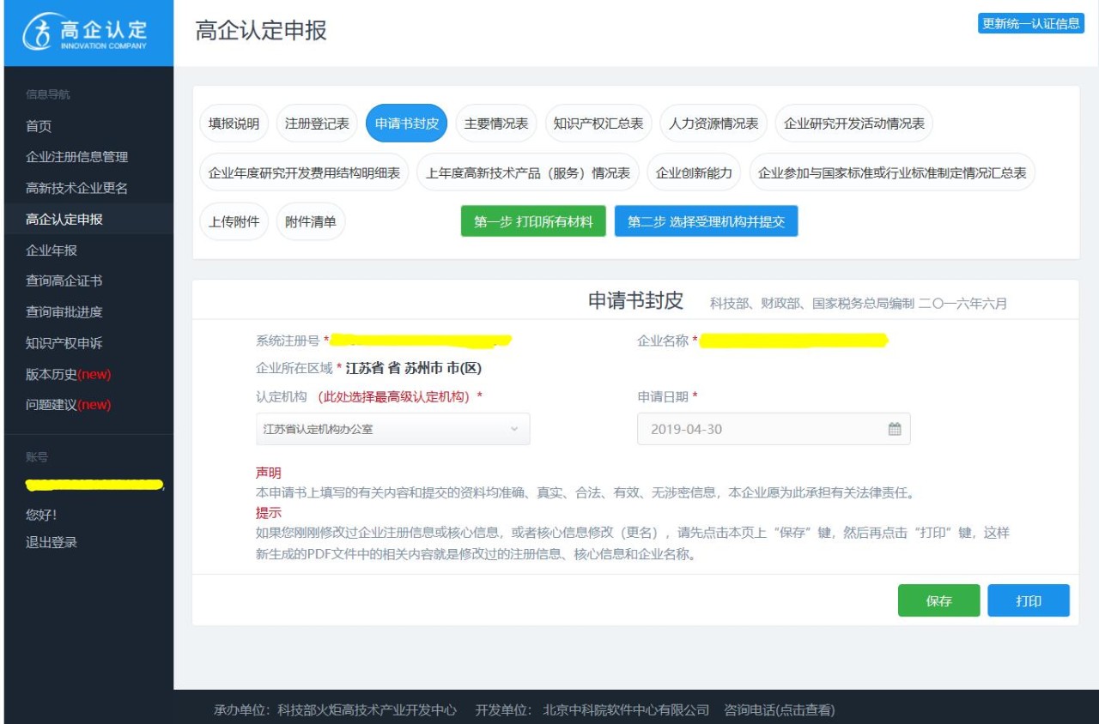The width and height of the screenshot is (1099, 724).
Task: Click the blue 打印 button
Action: pos(1029,600)
